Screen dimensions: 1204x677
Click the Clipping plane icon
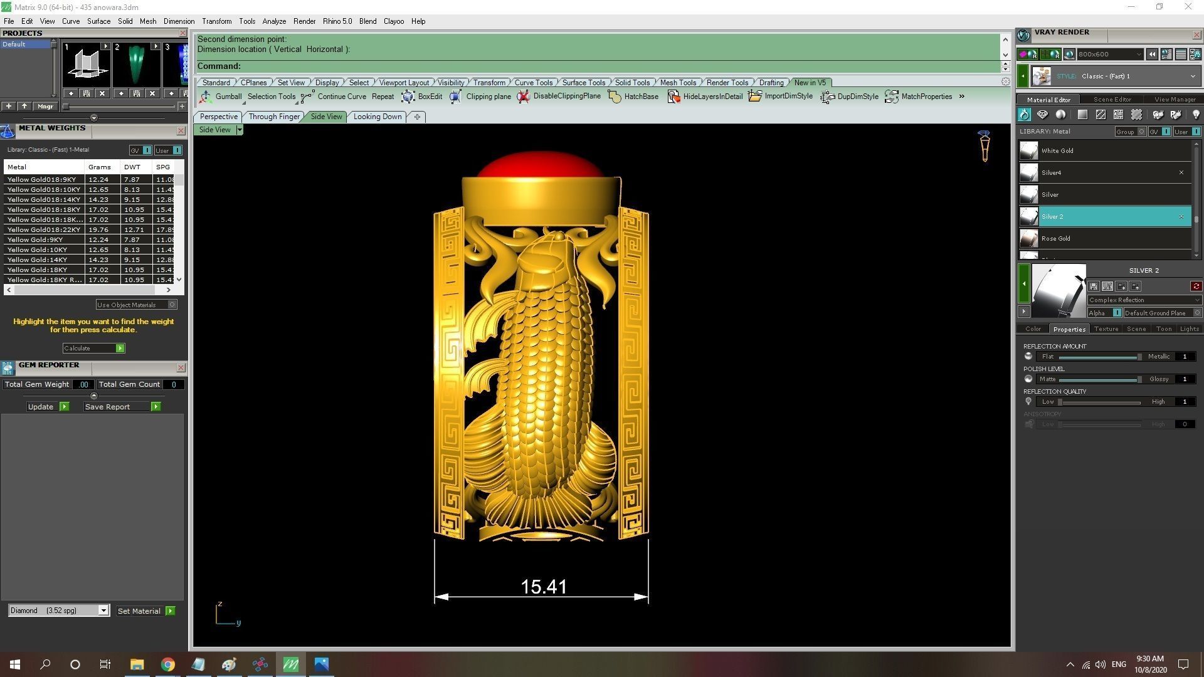456,97
